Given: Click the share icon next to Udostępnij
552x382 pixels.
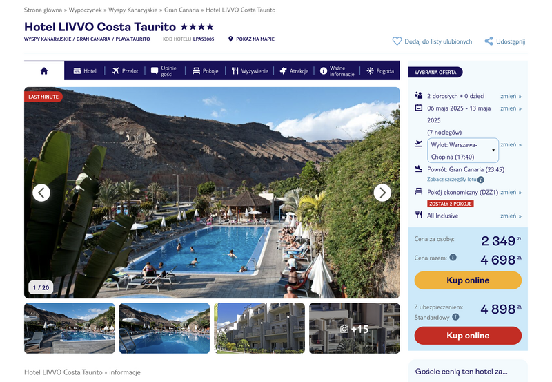Looking at the screenshot, I should tap(489, 41).
